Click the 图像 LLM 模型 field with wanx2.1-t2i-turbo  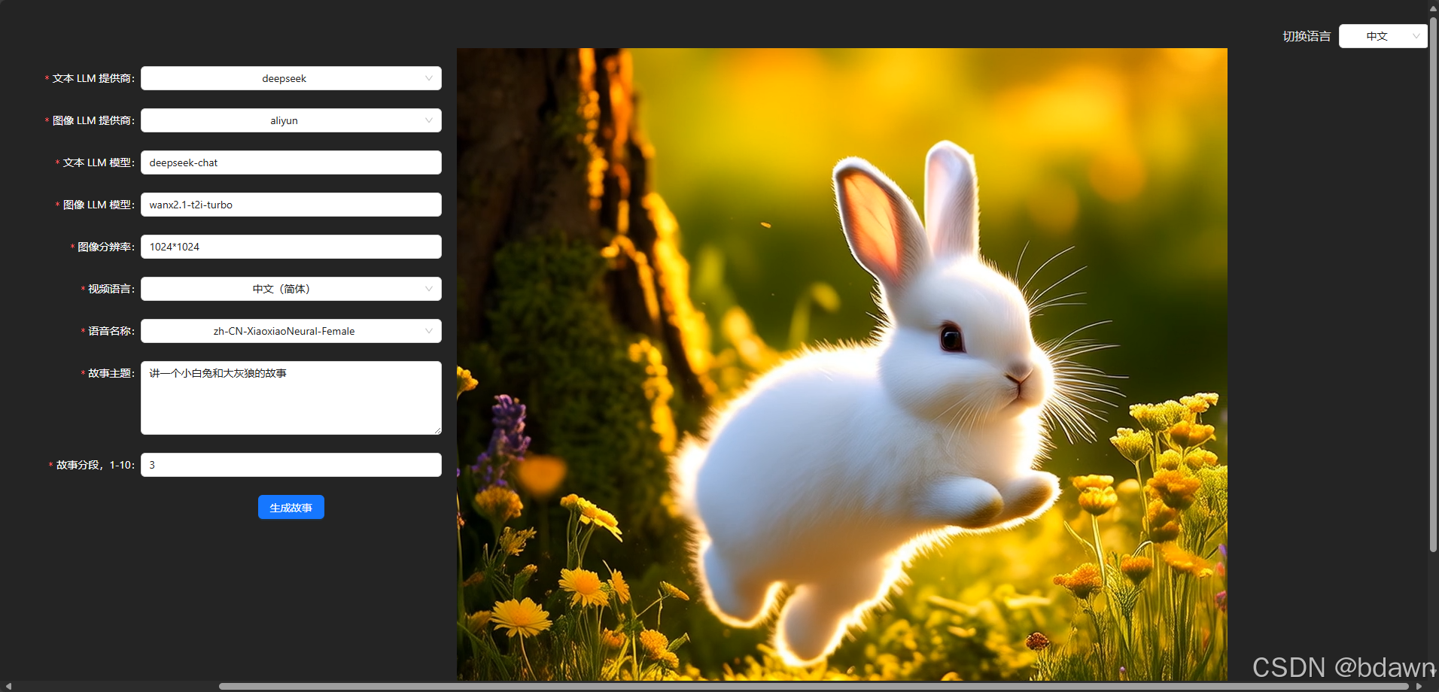[291, 205]
